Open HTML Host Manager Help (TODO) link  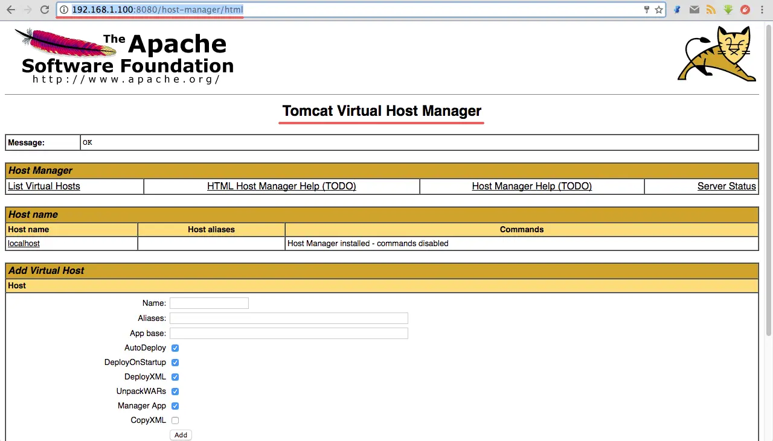[281, 186]
